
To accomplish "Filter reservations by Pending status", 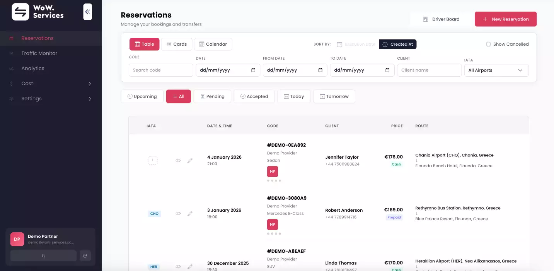I will point(212,96).
